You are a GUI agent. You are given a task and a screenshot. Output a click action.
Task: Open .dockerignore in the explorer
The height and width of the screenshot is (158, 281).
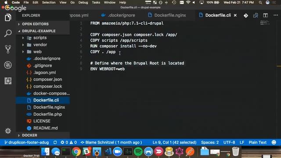pyautogui.click(x=43, y=58)
